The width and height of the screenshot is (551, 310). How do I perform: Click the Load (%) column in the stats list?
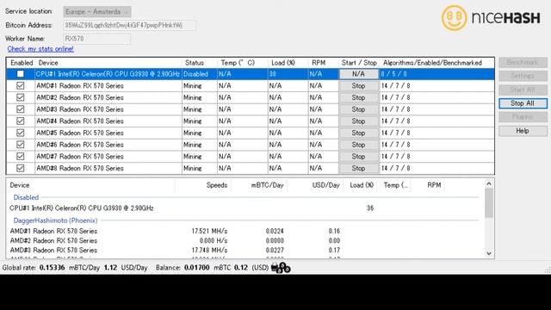(362, 185)
